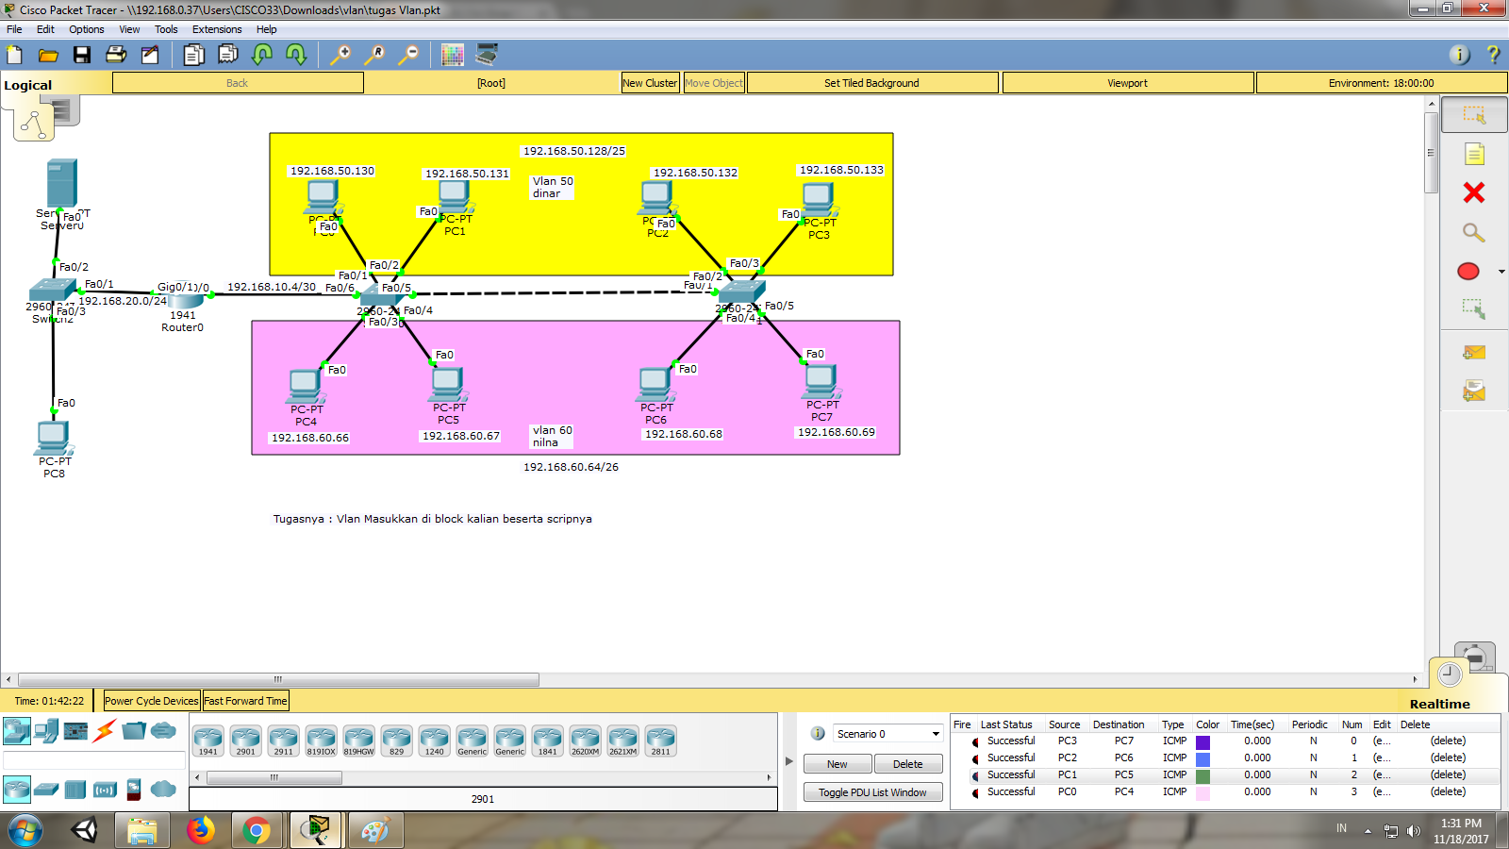Screen dimensions: 1509x849
Task: Toggle the PDU List Window
Action: (x=872, y=791)
